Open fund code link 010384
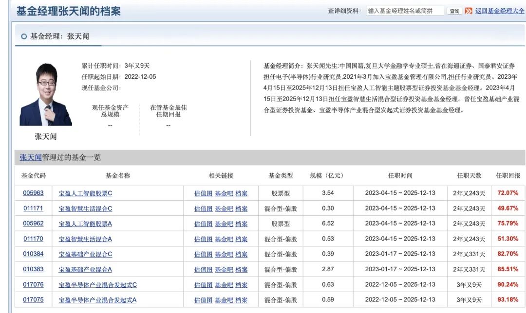 [x=33, y=254]
